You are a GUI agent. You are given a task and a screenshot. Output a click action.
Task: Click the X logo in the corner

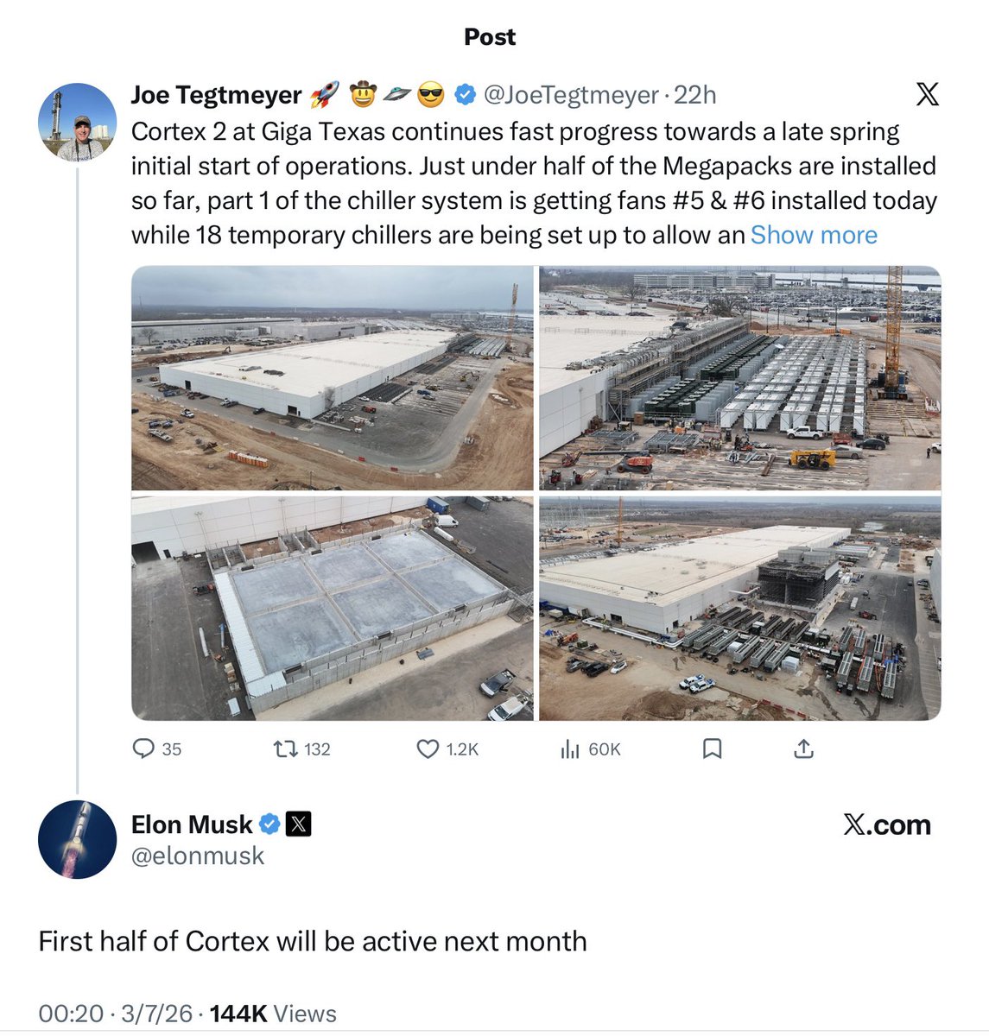click(929, 95)
